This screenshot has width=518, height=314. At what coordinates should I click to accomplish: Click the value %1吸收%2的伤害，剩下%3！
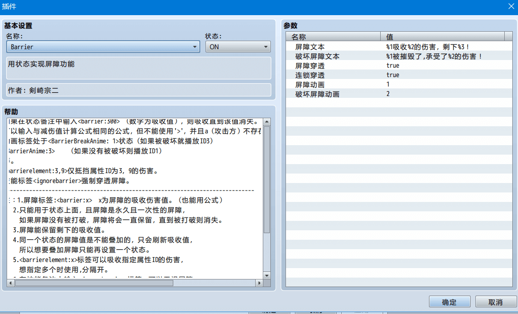coord(428,47)
